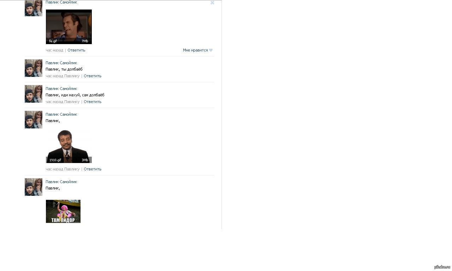Click Ответить under the 'Павлик, ты' comment
This screenshot has height=271, width=452.
93,76
